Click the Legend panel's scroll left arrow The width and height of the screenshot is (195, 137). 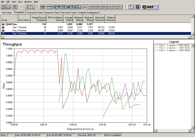click(155, 130)
